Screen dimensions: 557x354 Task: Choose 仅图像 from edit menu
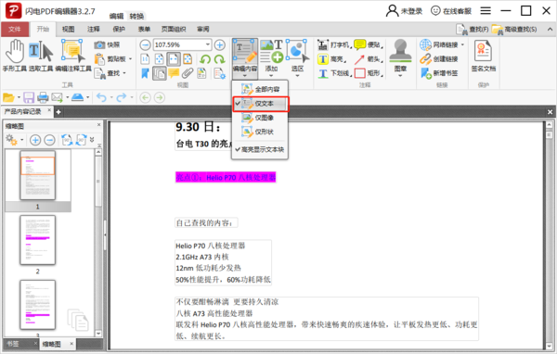260,118
